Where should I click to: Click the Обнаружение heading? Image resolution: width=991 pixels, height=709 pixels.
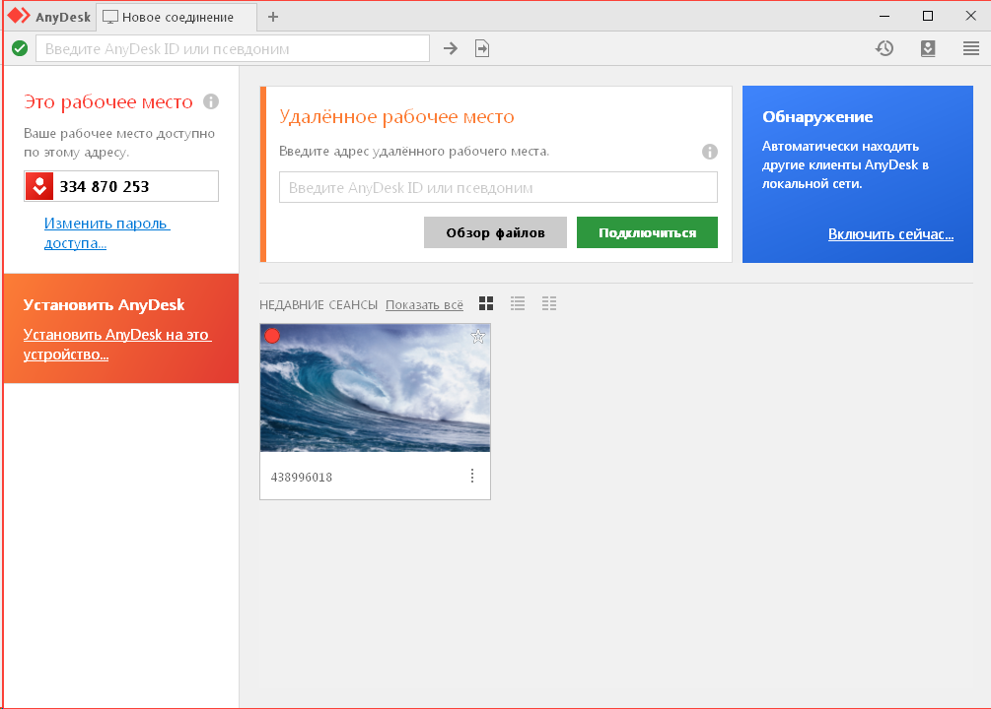pyautogui.click(x=817, y=117)
